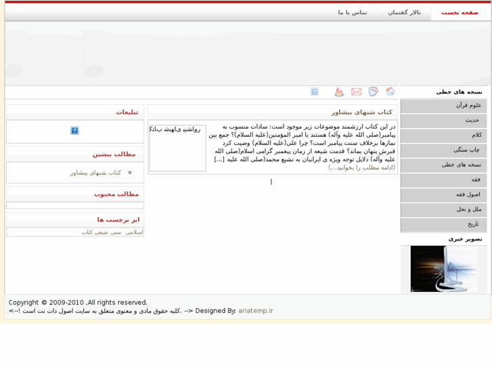Select اصول فقه in sidebar menu
Viewport: 492px width, 369px height.
click(x=468, y=194)
